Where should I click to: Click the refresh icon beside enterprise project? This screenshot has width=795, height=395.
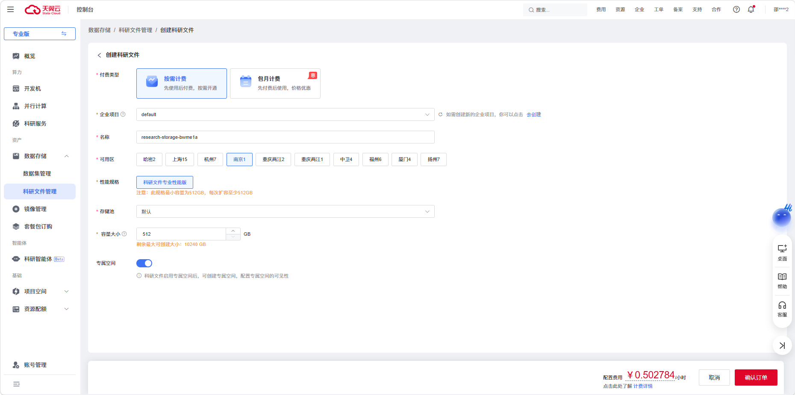coord(440,114)
